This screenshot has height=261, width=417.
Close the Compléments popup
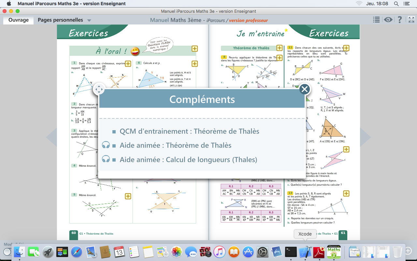click(305, 89)
